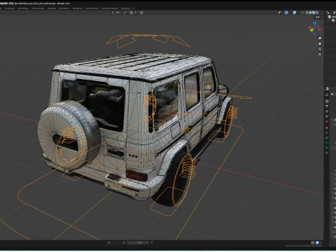Click bottom negative Z axis on gizmo
The width and height of the screenshot is (336, 252).
tap(315, 34)
